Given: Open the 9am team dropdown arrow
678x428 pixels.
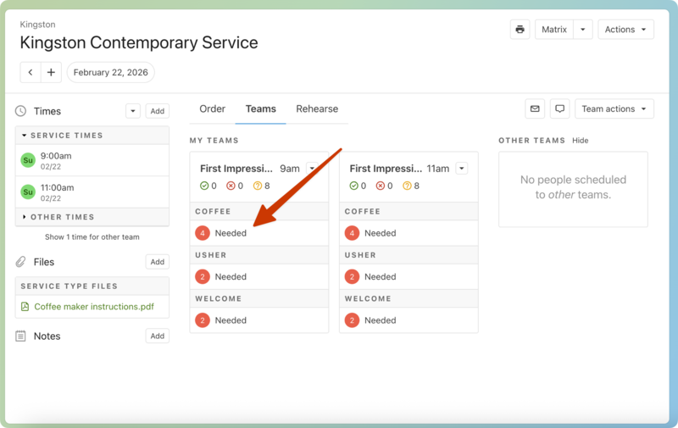Looking at the screenshot, I should (x=312, y=169).
